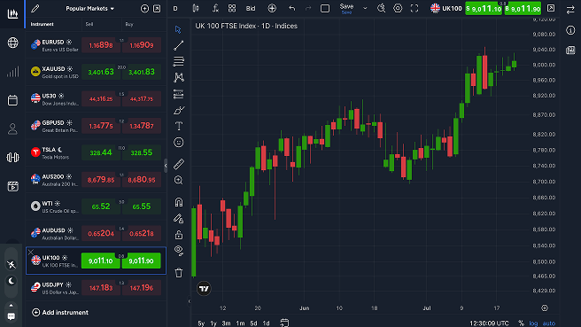
Task: Open chart settings hexagon gear icon
Action: (398, 8)
